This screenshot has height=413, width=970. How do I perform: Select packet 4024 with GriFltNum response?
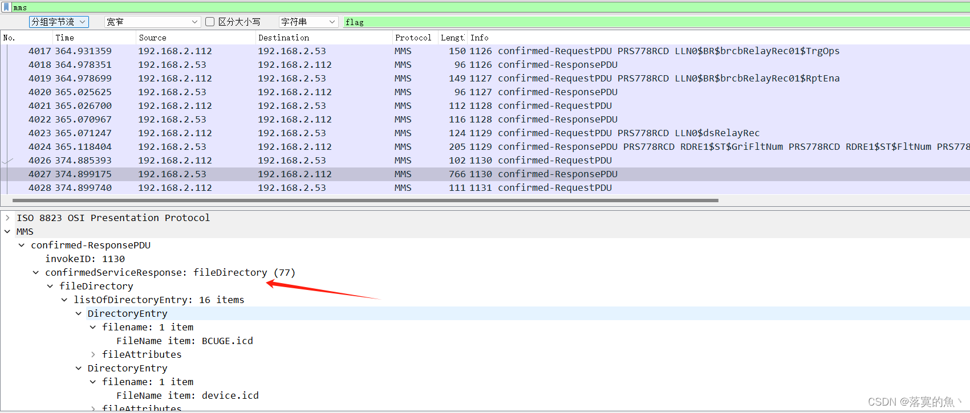485,147
